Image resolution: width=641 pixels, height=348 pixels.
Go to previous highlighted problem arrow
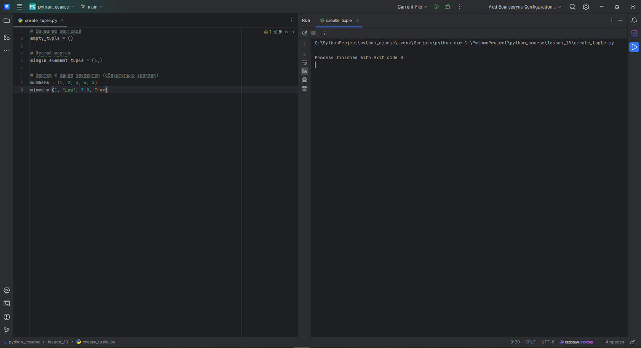(x=286, y=32)
